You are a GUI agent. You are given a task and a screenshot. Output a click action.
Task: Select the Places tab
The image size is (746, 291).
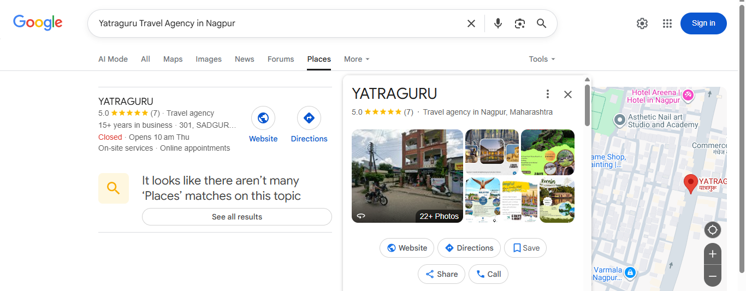pos(319,59)
